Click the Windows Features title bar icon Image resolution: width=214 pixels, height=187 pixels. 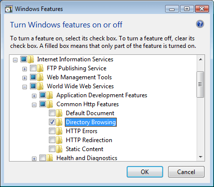click(8, 9)
